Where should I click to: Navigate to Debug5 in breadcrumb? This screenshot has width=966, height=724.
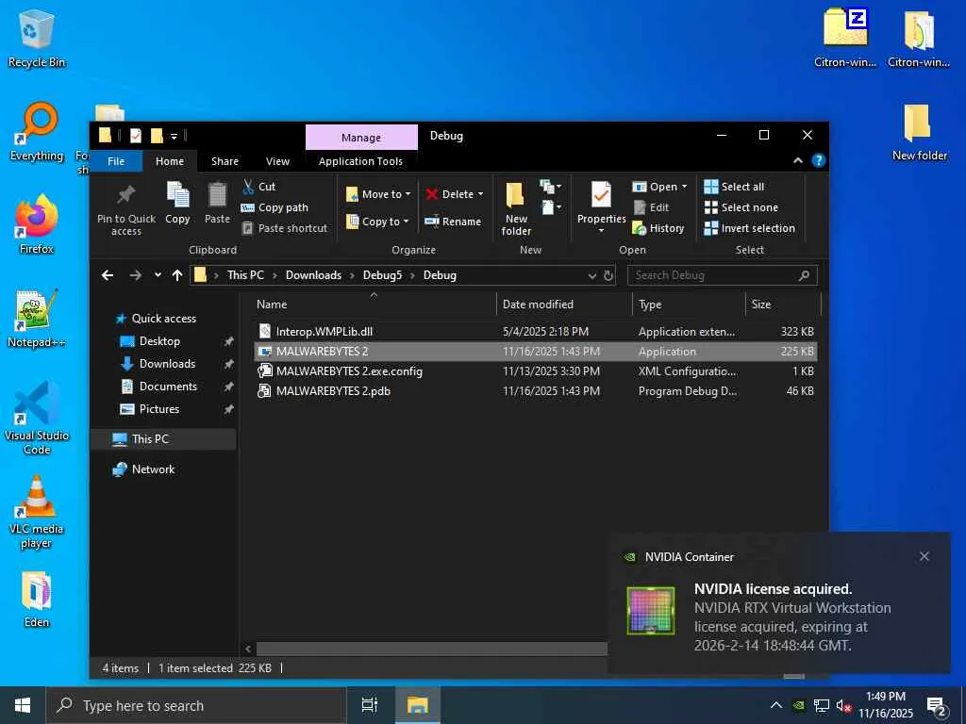[x=382, y=275]
